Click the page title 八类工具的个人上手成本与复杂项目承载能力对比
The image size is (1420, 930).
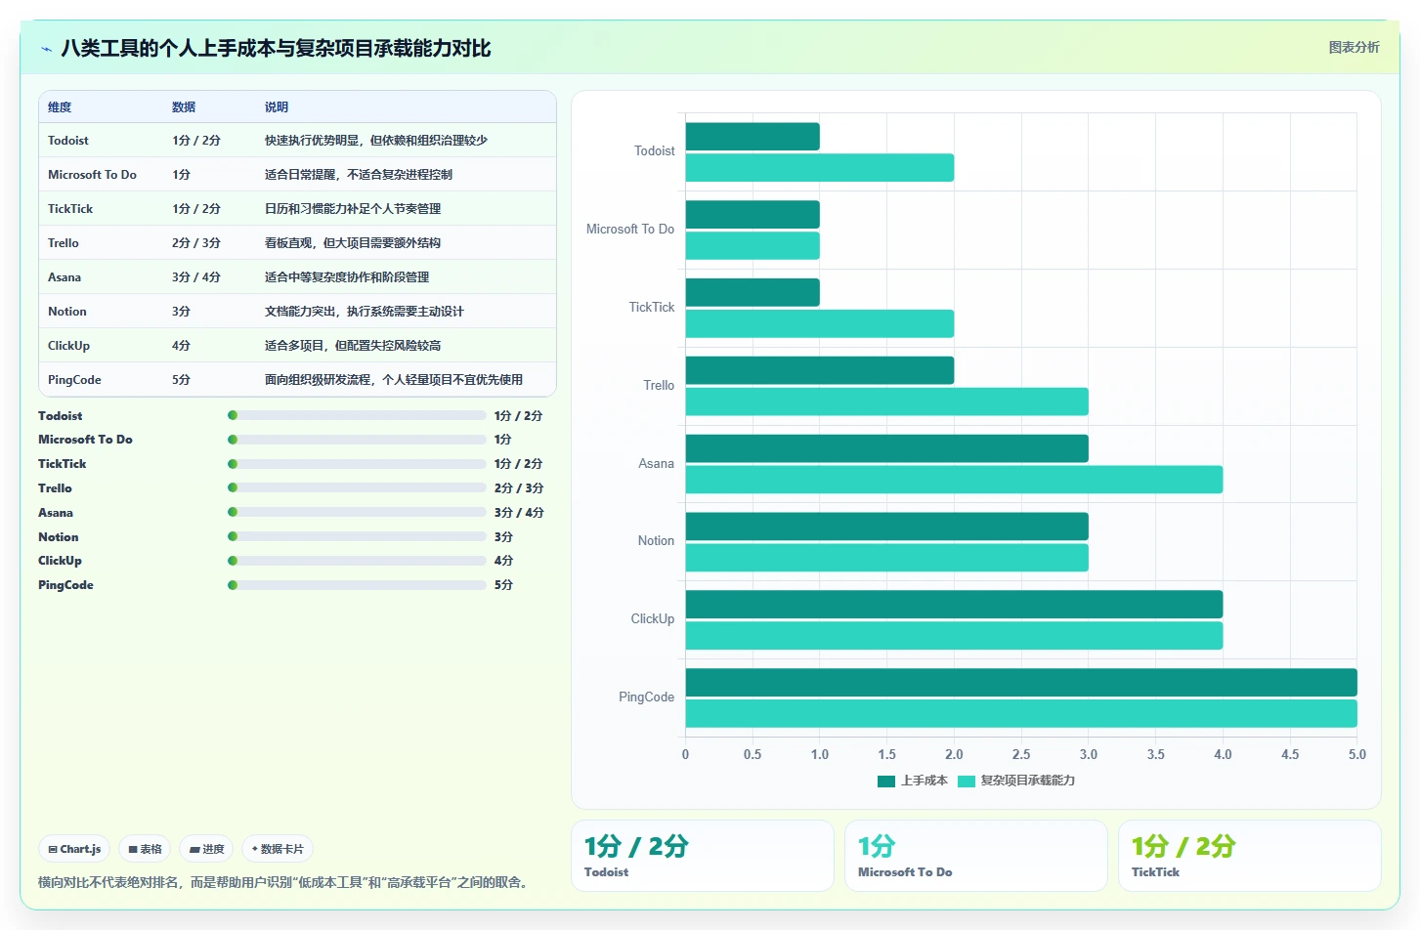click(276, 48)
